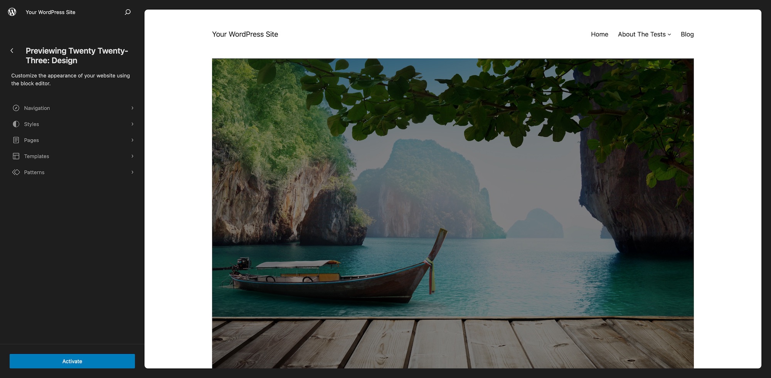Expand the Patterns row chevron
The height and width of the screenshot is (378, 771).
click(132, 172)
